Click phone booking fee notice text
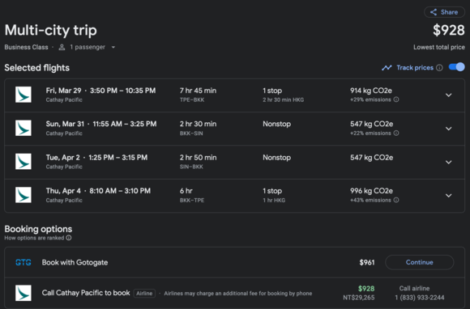The width and height of the screenshot is (470, 309). (238, 294)
